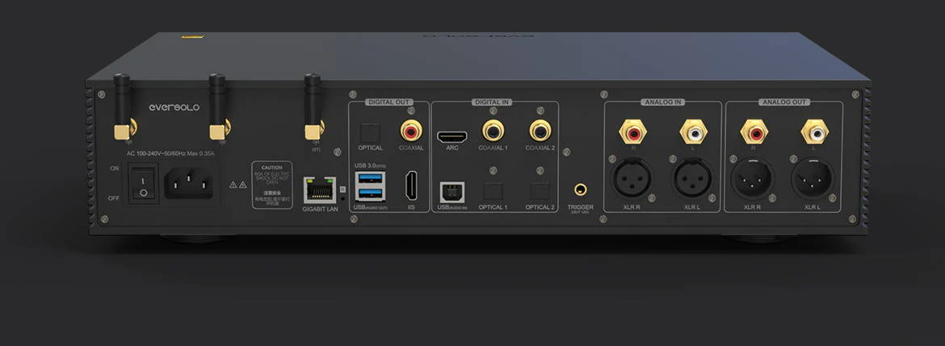
Task: Click the 'ARC' label text
Action: [x=452, y=148]
